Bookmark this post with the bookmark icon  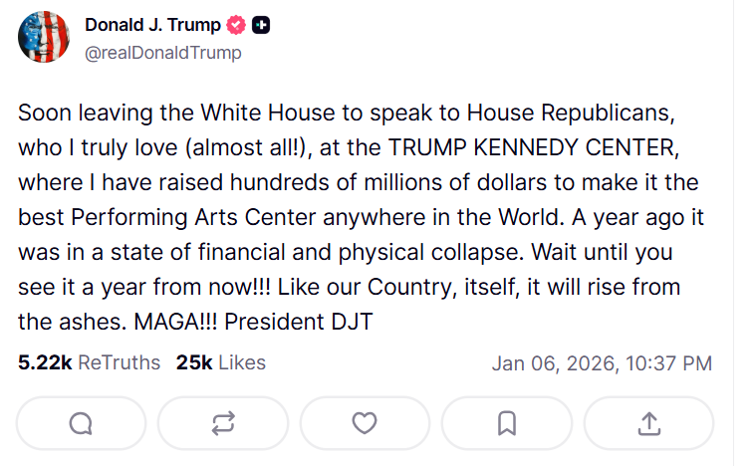coord(507,423)
